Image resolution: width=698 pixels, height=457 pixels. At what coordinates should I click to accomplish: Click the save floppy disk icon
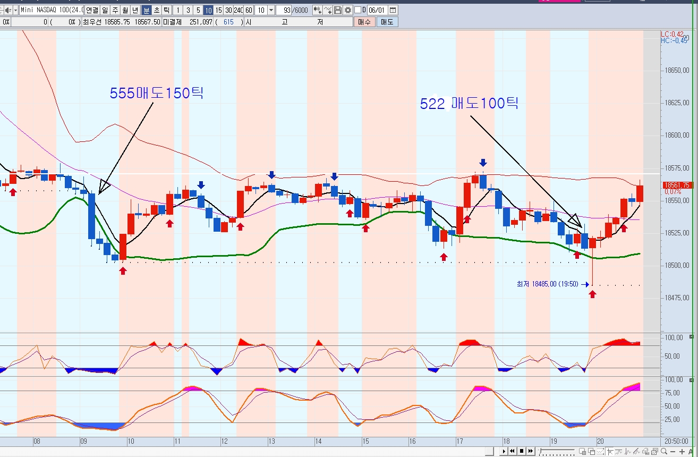point(338,10)
